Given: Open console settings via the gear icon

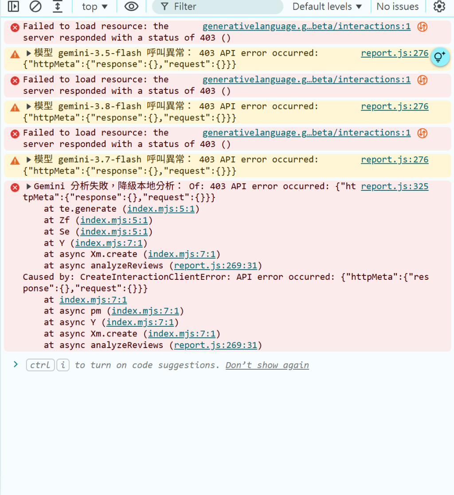Looking at the screenshot, I should point(439,6).
